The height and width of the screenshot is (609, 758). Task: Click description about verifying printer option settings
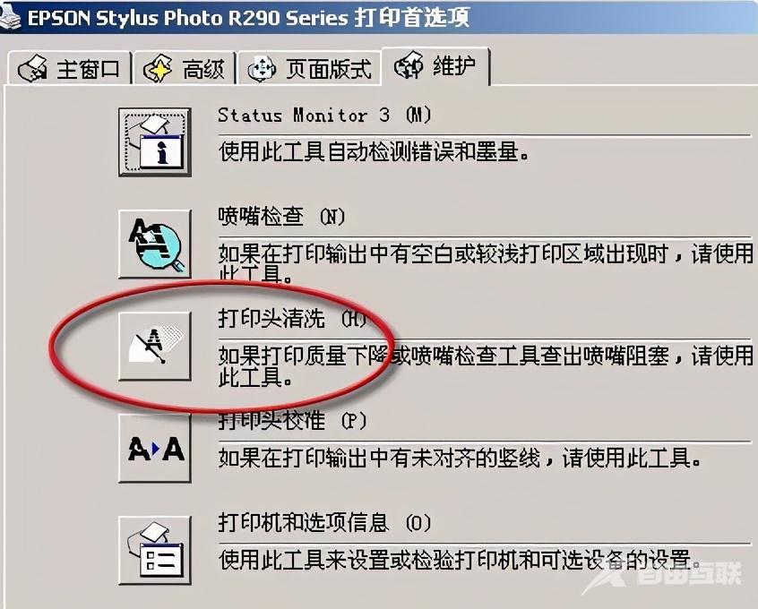(x=460, y=560)
